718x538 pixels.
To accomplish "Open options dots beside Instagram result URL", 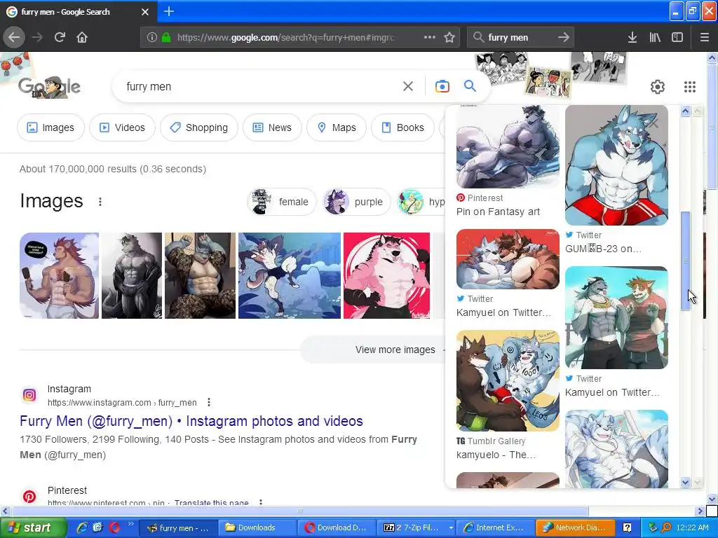I will [209, 402].
